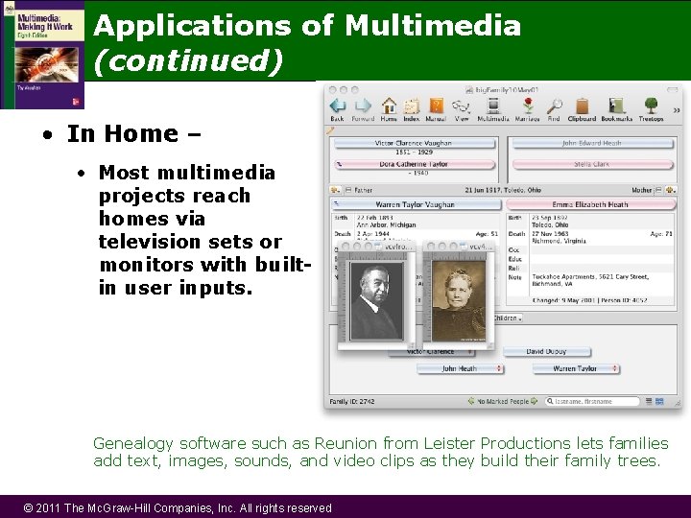691x518 pixels.
Task: Click the list view icon in status bar
Action: tap(649, 401)
